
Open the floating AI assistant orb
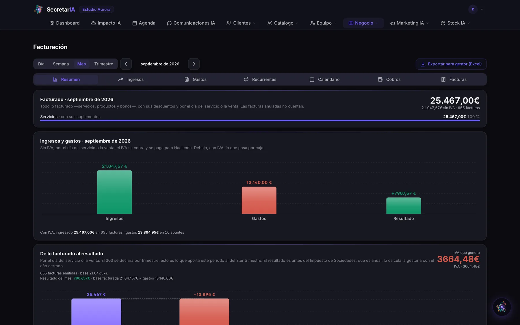502,307
